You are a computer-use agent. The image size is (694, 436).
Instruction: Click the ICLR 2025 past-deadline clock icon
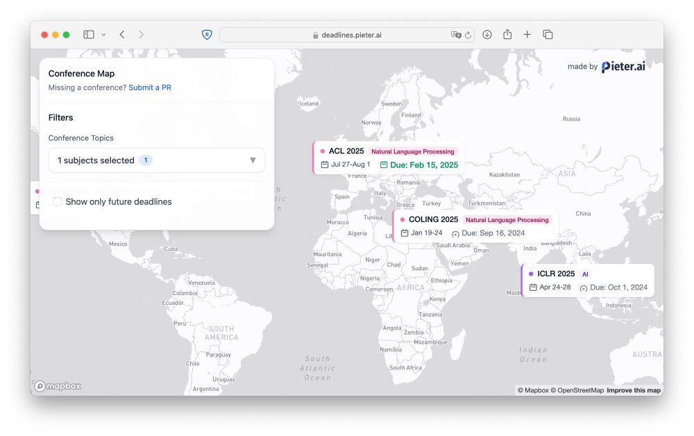click(584, 288)
